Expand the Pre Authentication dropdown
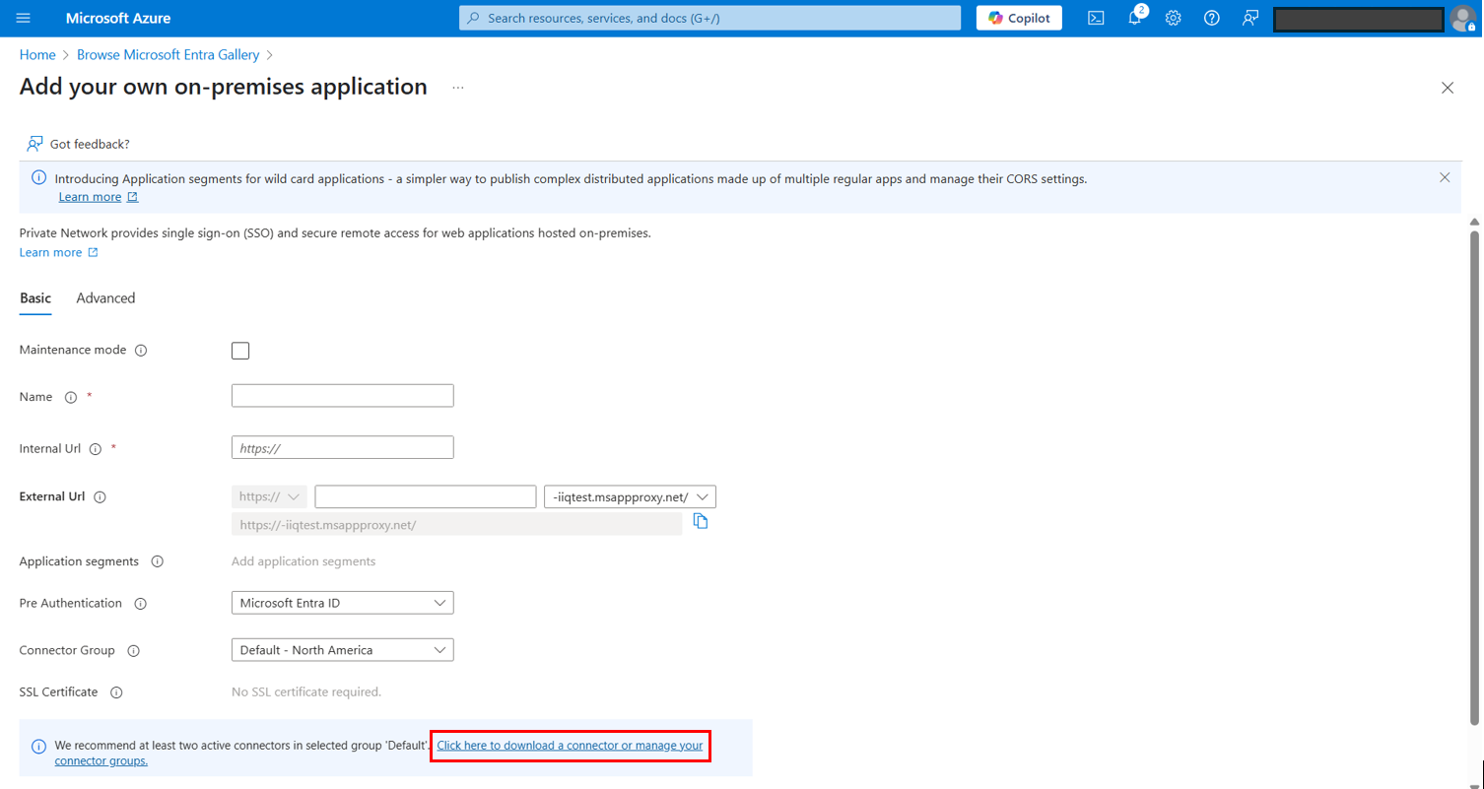Viewport: 1484px width, 789px height. point(342,603)
